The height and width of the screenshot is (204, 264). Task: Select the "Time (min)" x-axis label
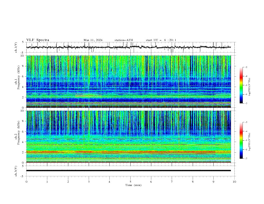click(133, 185)
